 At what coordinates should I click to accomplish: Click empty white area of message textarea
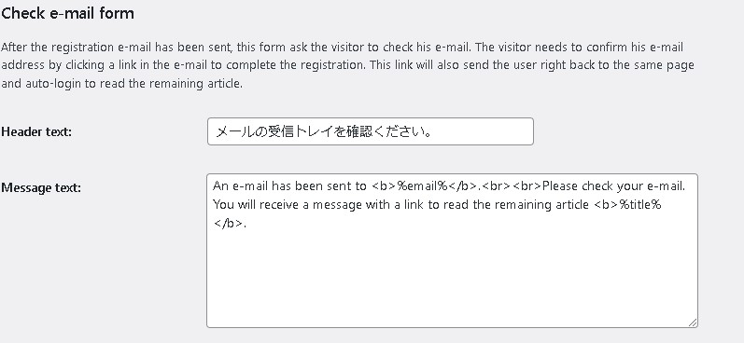coord(451,280)
